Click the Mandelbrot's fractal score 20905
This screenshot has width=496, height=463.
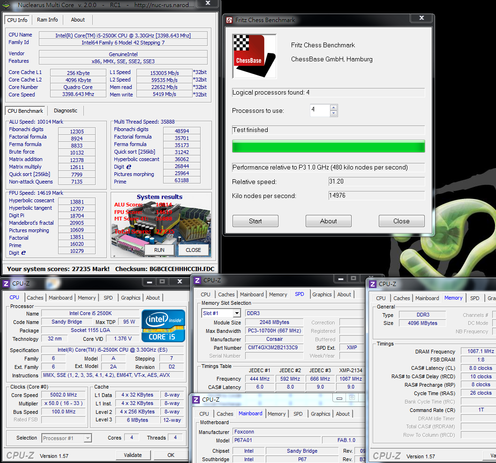tap(77, 223)
